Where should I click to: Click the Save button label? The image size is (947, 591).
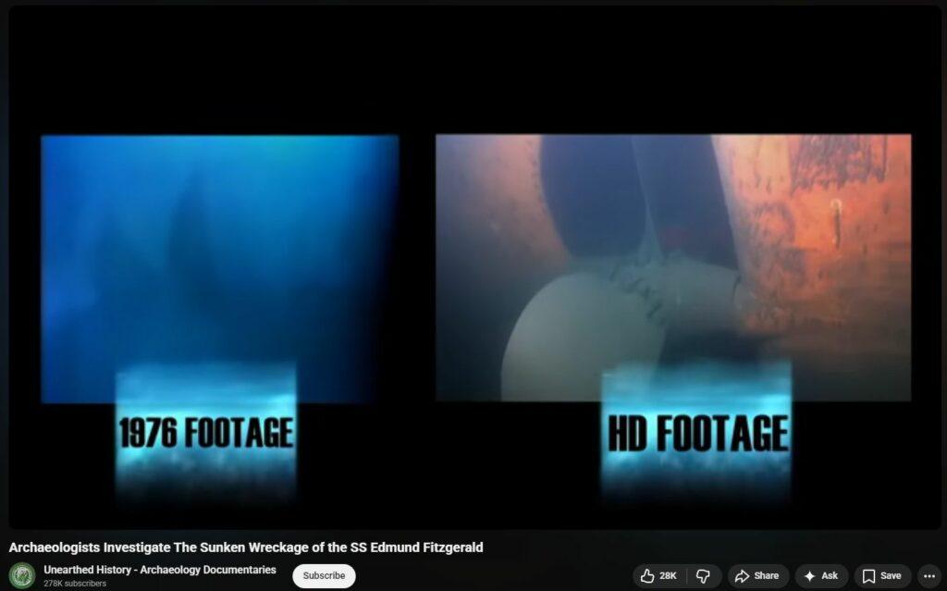coord(891,575)
